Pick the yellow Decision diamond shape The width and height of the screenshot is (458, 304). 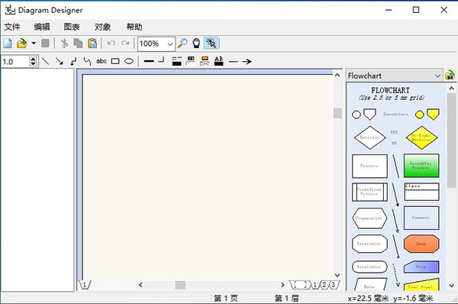(421, 137)
